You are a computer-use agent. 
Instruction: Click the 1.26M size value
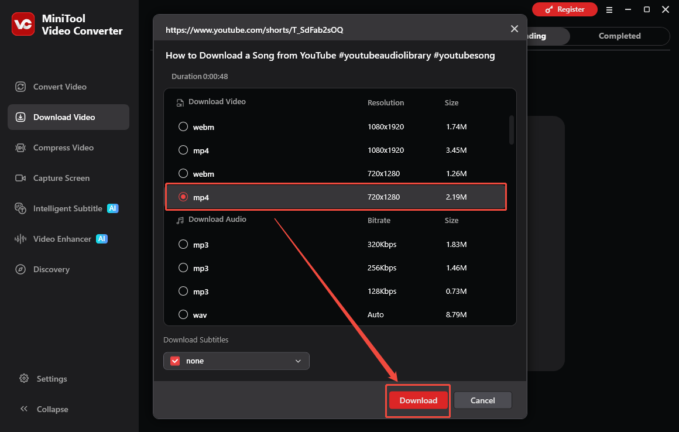(x=456, y=174)
